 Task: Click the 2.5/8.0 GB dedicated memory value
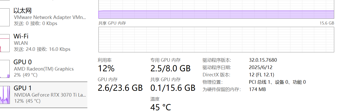pyautogui.click(x=170, y=68)
